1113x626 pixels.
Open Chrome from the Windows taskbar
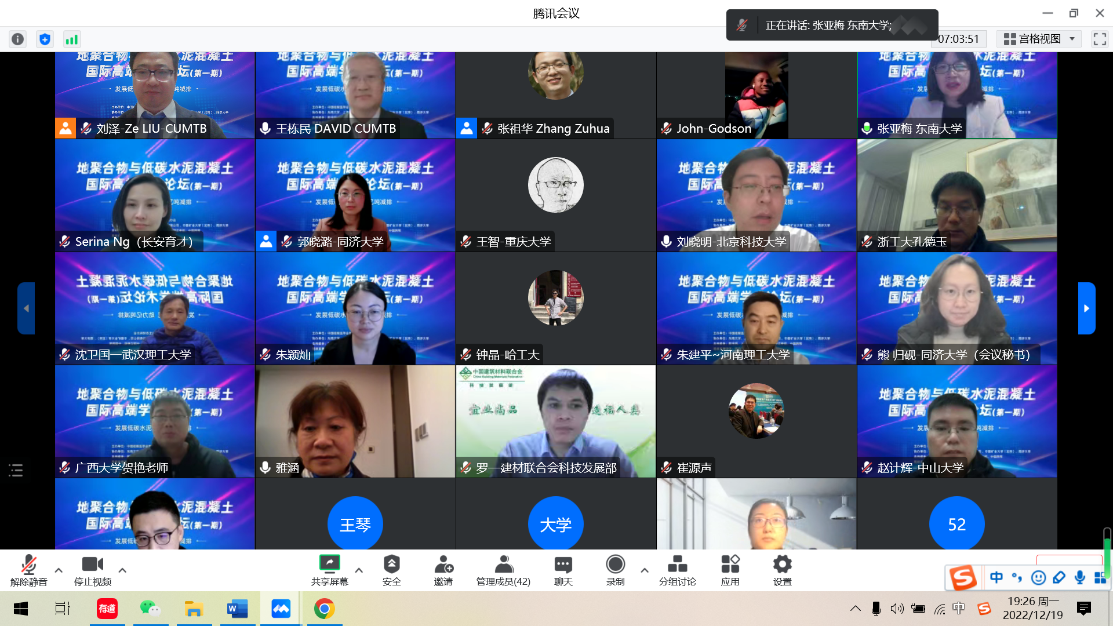tap(324, 609)
